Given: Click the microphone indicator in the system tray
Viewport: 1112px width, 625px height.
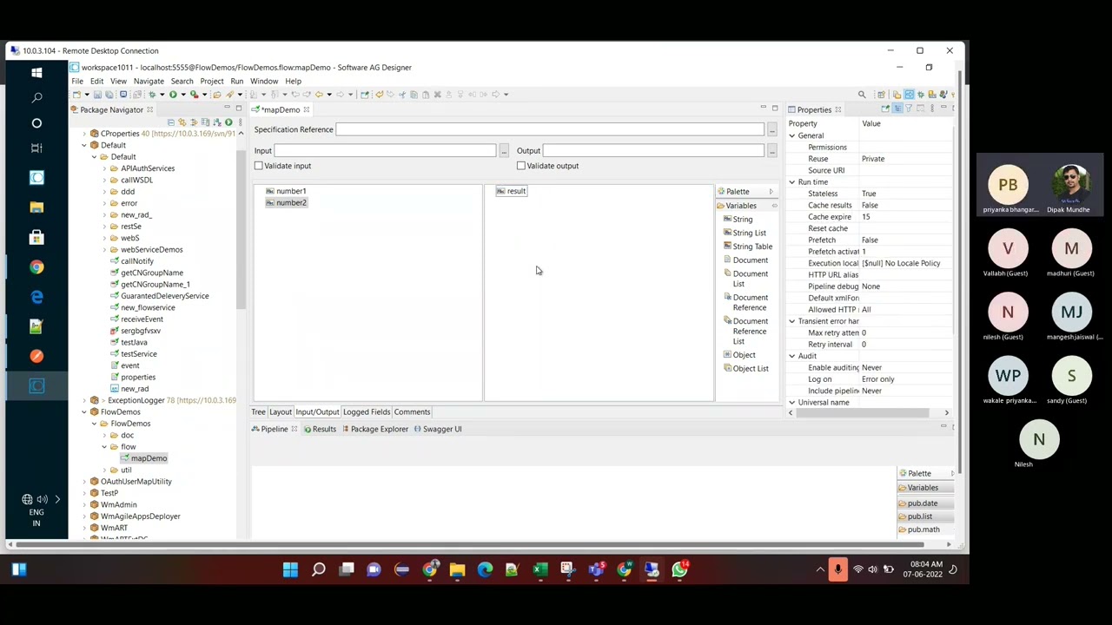Looking at the screenshot, I should (837, 569).
